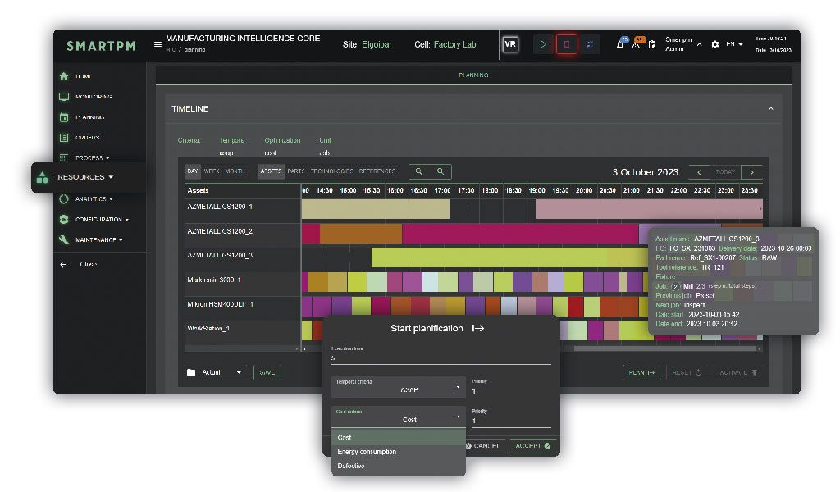Switch timeline to Week view

pos(212,171)
